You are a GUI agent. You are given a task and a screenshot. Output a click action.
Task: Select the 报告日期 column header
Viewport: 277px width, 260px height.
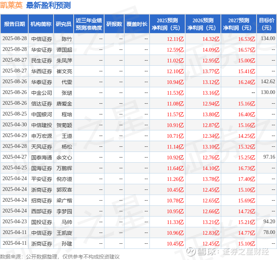tap(14, 24)
